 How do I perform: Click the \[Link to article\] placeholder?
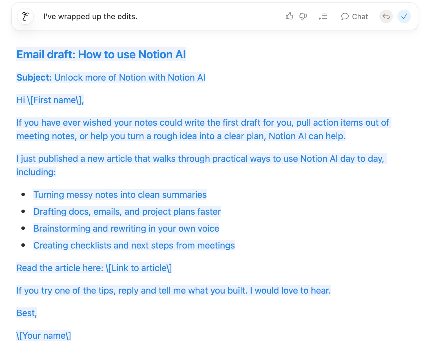[139, 268]
